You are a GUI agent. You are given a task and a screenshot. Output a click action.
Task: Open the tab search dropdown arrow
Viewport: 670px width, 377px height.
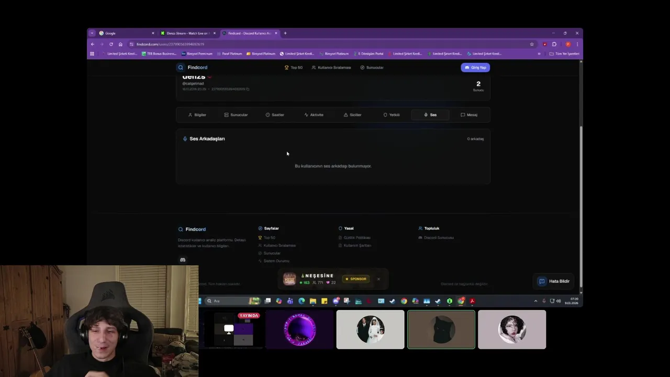point(92,33)
